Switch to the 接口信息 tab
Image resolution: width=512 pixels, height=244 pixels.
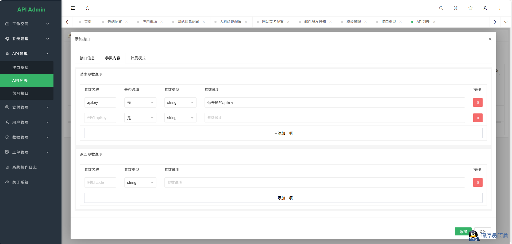[x=87, y=58]
